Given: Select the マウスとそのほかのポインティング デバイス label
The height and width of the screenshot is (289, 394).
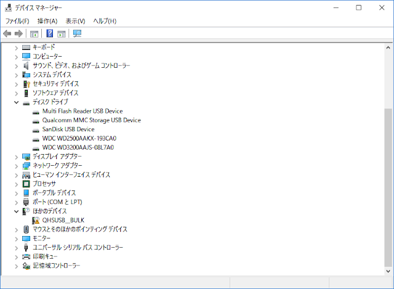Looking at the screenshot, I should click(x=80, y=229).
